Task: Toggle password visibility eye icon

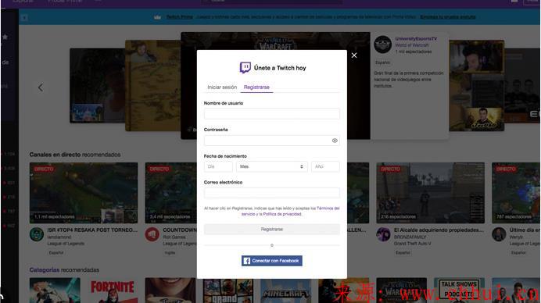Action: [x=335, y=141]
